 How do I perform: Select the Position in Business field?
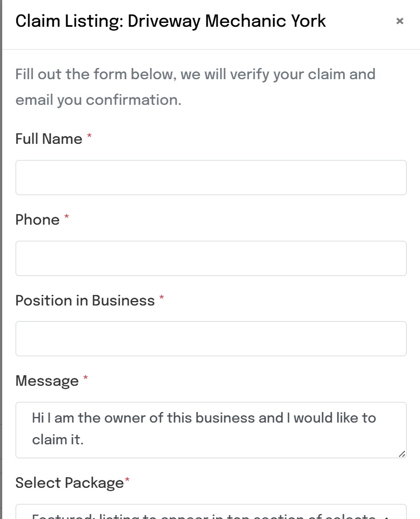211,338
